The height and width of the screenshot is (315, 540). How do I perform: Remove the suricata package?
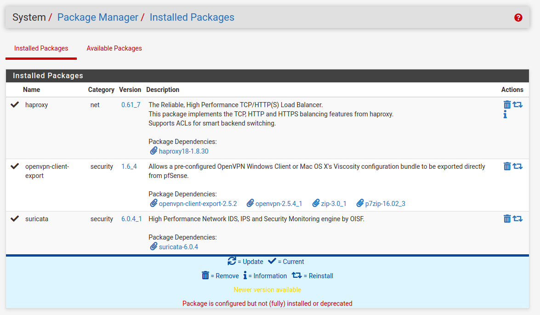(x=507, y=219)
